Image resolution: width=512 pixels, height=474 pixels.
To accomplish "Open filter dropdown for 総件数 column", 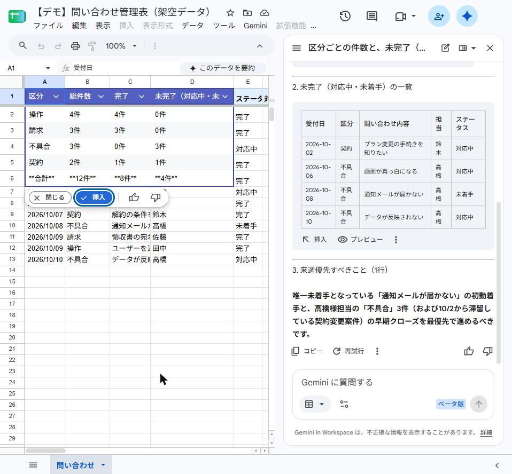I will tap(101, 97).
